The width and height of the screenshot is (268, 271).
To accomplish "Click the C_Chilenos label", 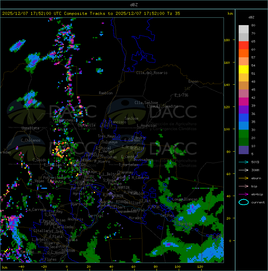I will pyautogui.click(x=31, y=140).
